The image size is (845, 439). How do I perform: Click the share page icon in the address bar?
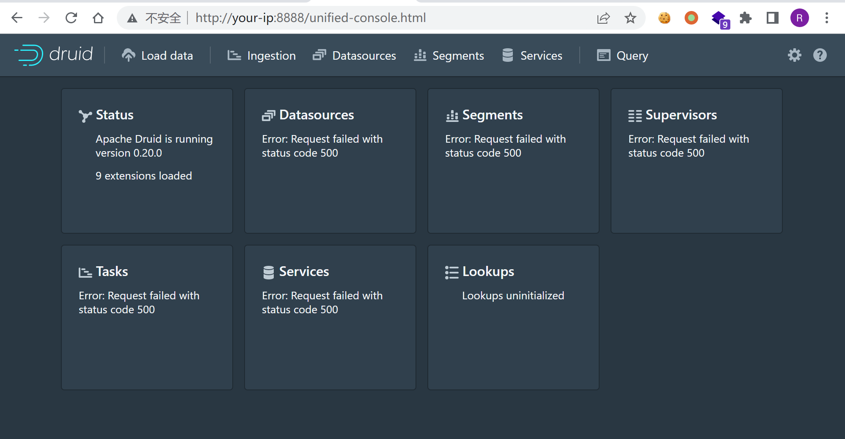click(603, 18)
